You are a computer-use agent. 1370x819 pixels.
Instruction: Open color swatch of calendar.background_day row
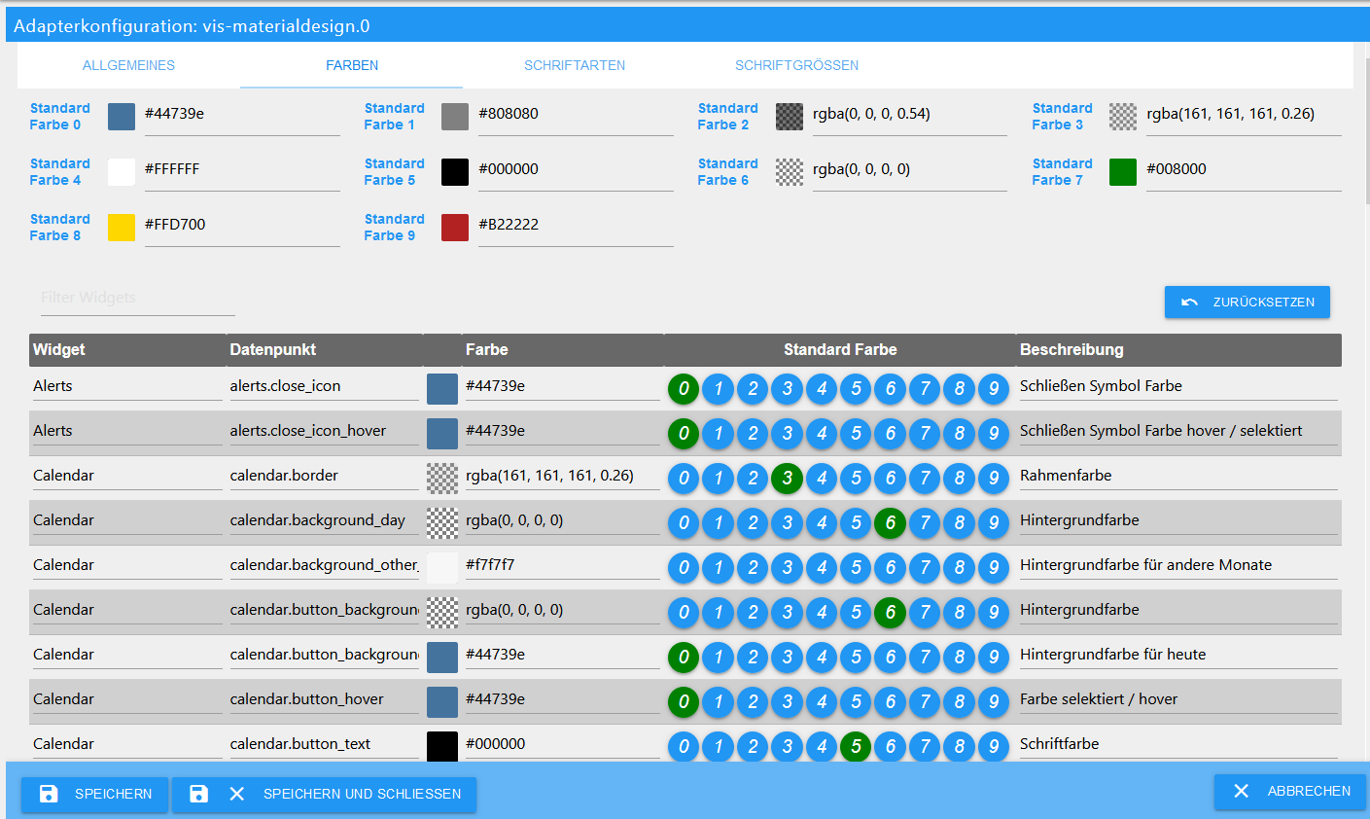pyautogui.click(x=442, y=522)
